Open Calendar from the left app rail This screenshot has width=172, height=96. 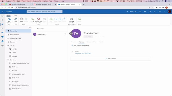pyautogui.click(x=2, y=20)
